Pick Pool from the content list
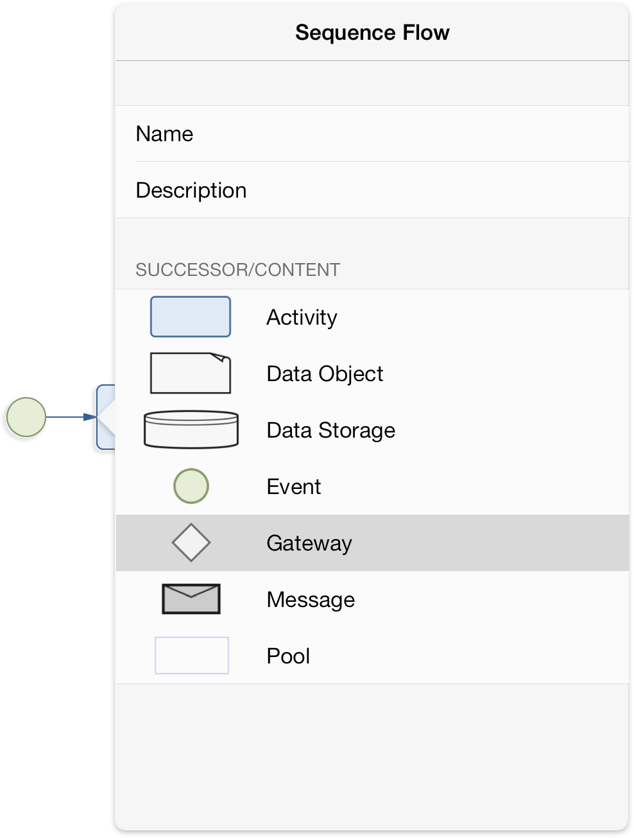This screenshot has height=838, width=634. point(288,656)
